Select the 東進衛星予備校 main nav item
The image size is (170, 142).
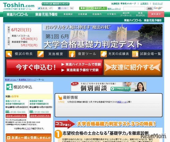click(46, 14)
